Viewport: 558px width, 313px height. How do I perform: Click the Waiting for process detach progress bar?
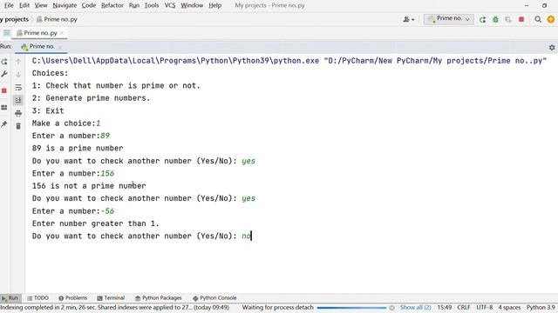coord(351,308)
